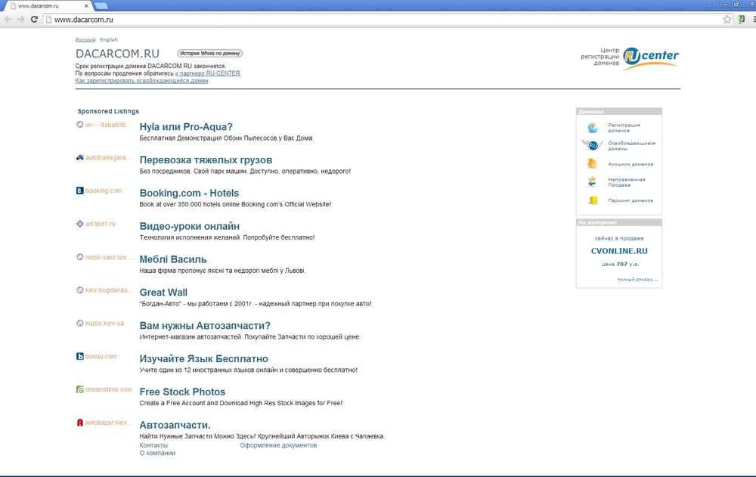Click the art.ted1.ru diamond favicon
This screenshot has width=756, height=477.
pyautogui.click(x=80, y=224)
